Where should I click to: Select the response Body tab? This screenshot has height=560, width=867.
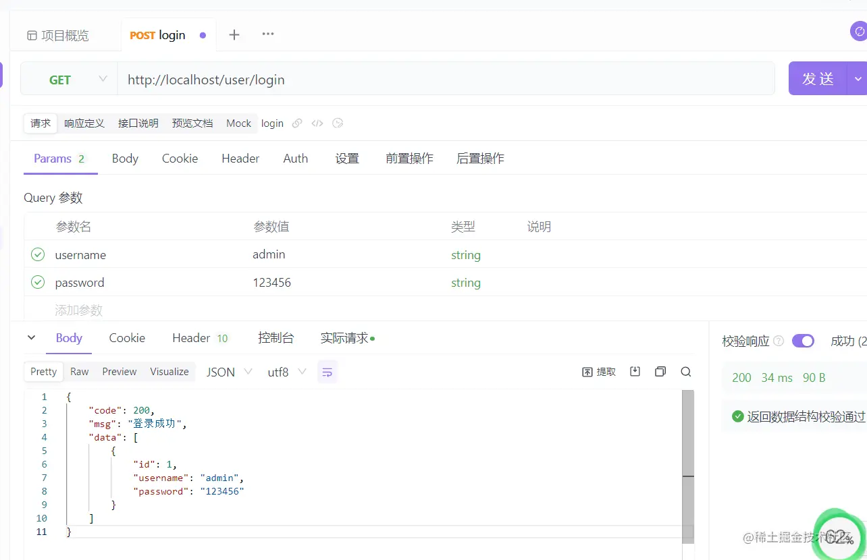pos(69,339)
